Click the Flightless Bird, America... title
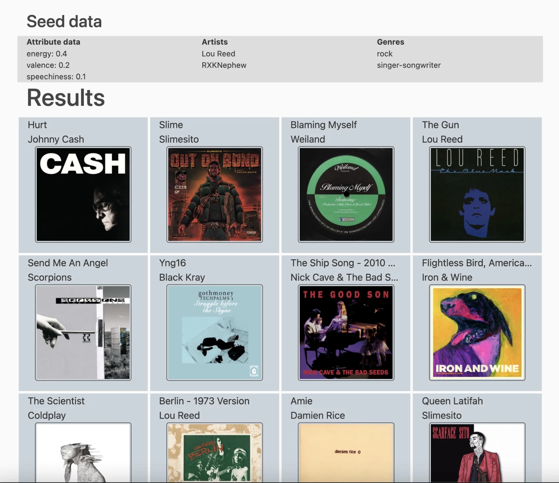 pyautogui.click(x=477, y=263)
